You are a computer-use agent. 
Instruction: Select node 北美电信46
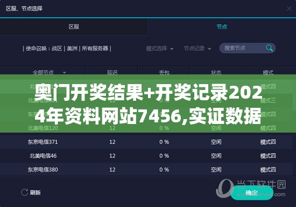(43, 156)
